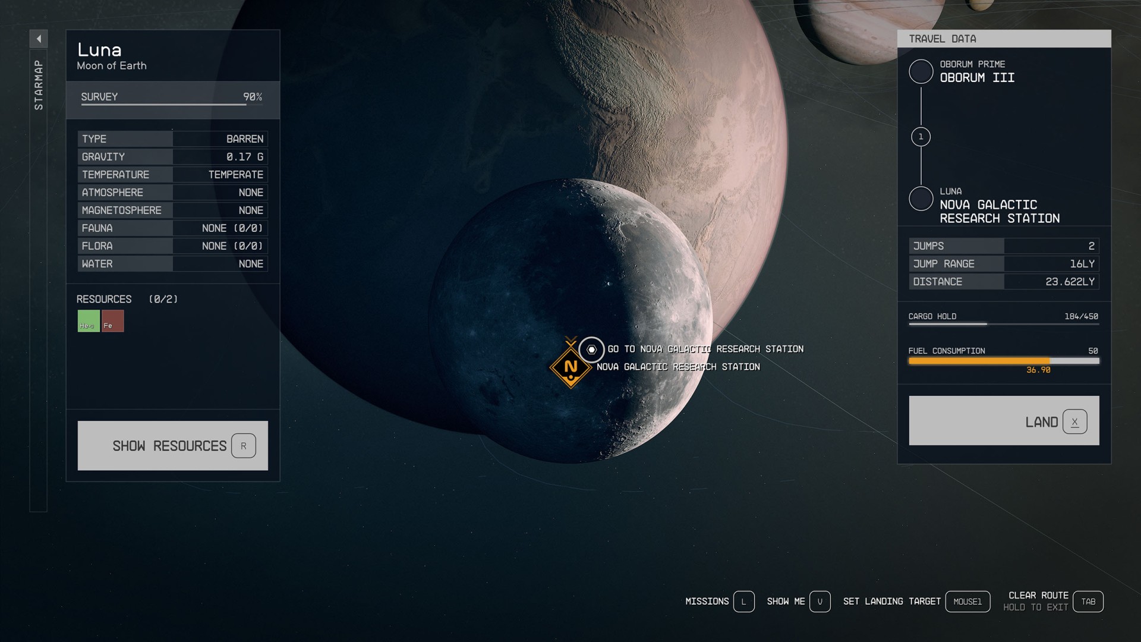Click the Show Me label

[x=786, y=602]
